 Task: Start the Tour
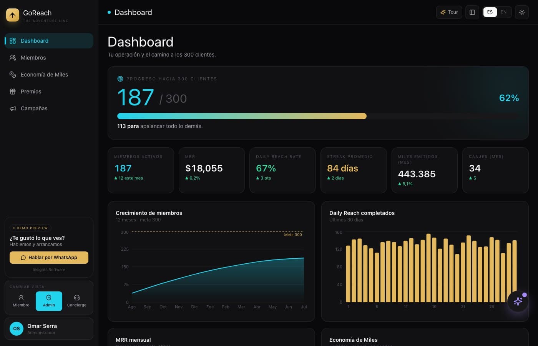point(449,12)
